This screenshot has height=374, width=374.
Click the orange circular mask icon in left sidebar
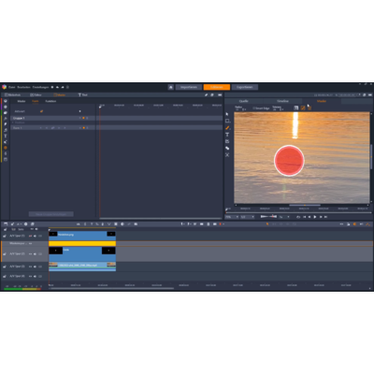(6, 148)
